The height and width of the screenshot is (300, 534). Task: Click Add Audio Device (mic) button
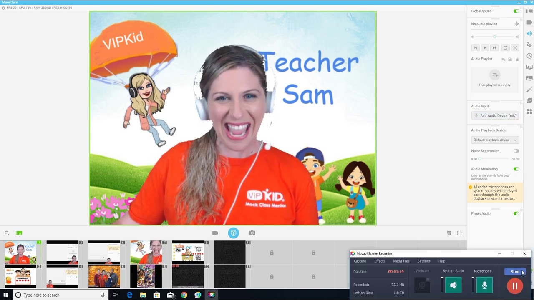click(x=495, y=115)
